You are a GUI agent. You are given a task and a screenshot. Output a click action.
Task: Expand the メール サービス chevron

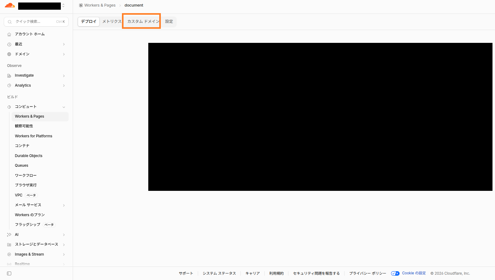pos(64,205)
